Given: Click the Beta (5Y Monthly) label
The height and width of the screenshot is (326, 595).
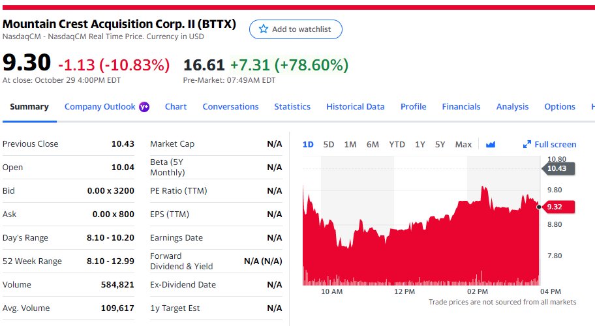Looking at the screenshot, I should [167, 167].
